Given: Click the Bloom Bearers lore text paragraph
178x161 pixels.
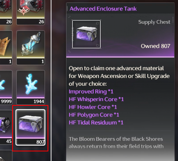Looking at the screenshot, I should [x=116, y=143].
